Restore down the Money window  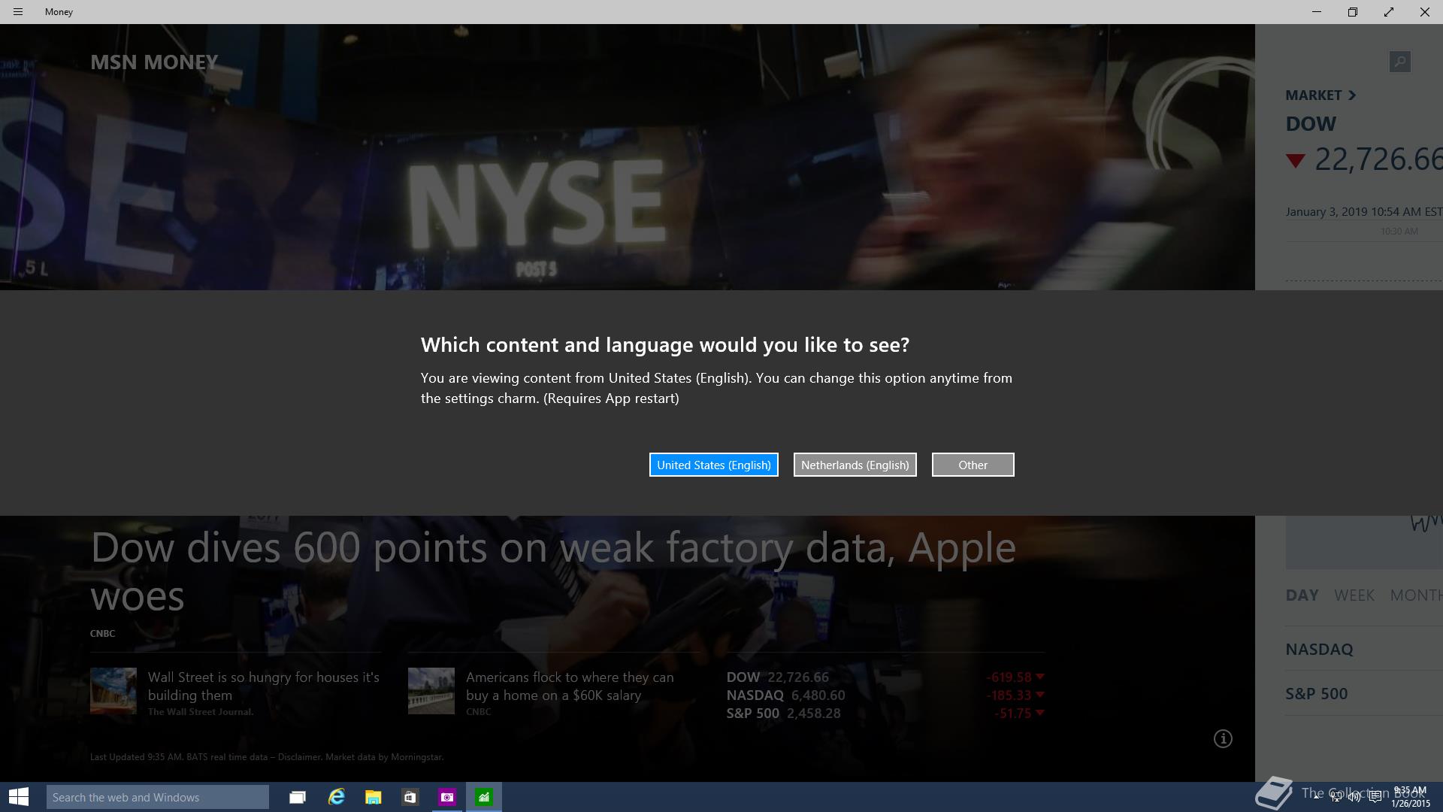point(1352,12)
